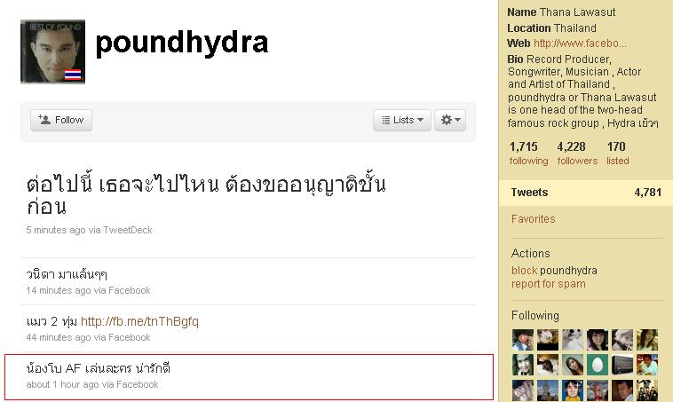
Task: Follow the poundhydra account
Action: 61,120
